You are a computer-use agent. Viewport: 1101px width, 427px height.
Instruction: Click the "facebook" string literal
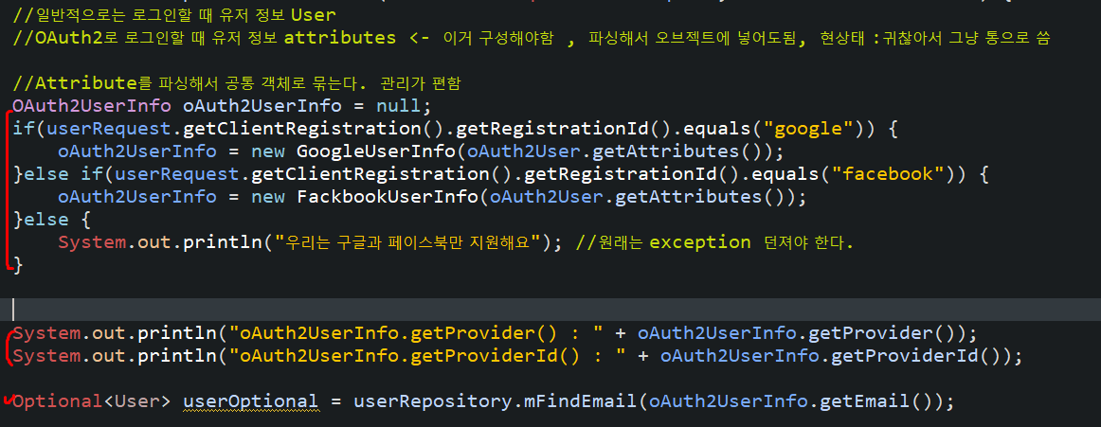pyautogui.click(x=886, y=174)
